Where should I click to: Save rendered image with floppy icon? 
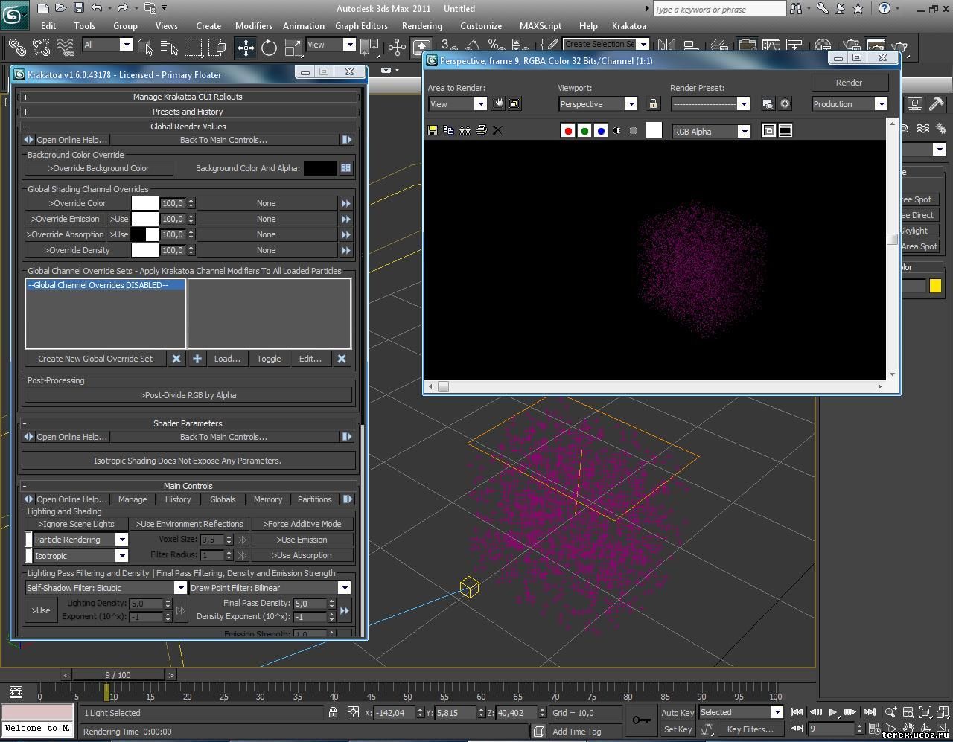[x=433, y=130]
